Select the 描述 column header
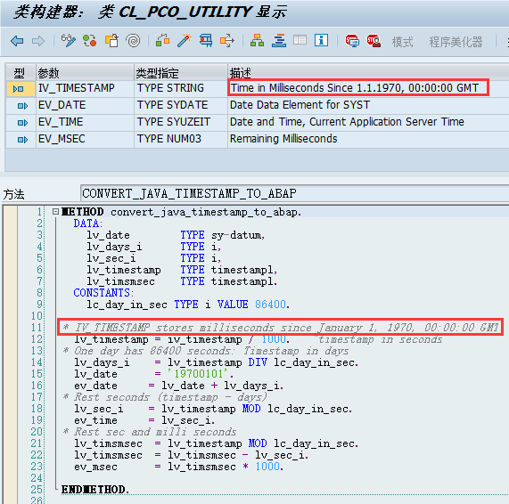Image resolution: width=509 pixels, height=504 pixels. 368,73
